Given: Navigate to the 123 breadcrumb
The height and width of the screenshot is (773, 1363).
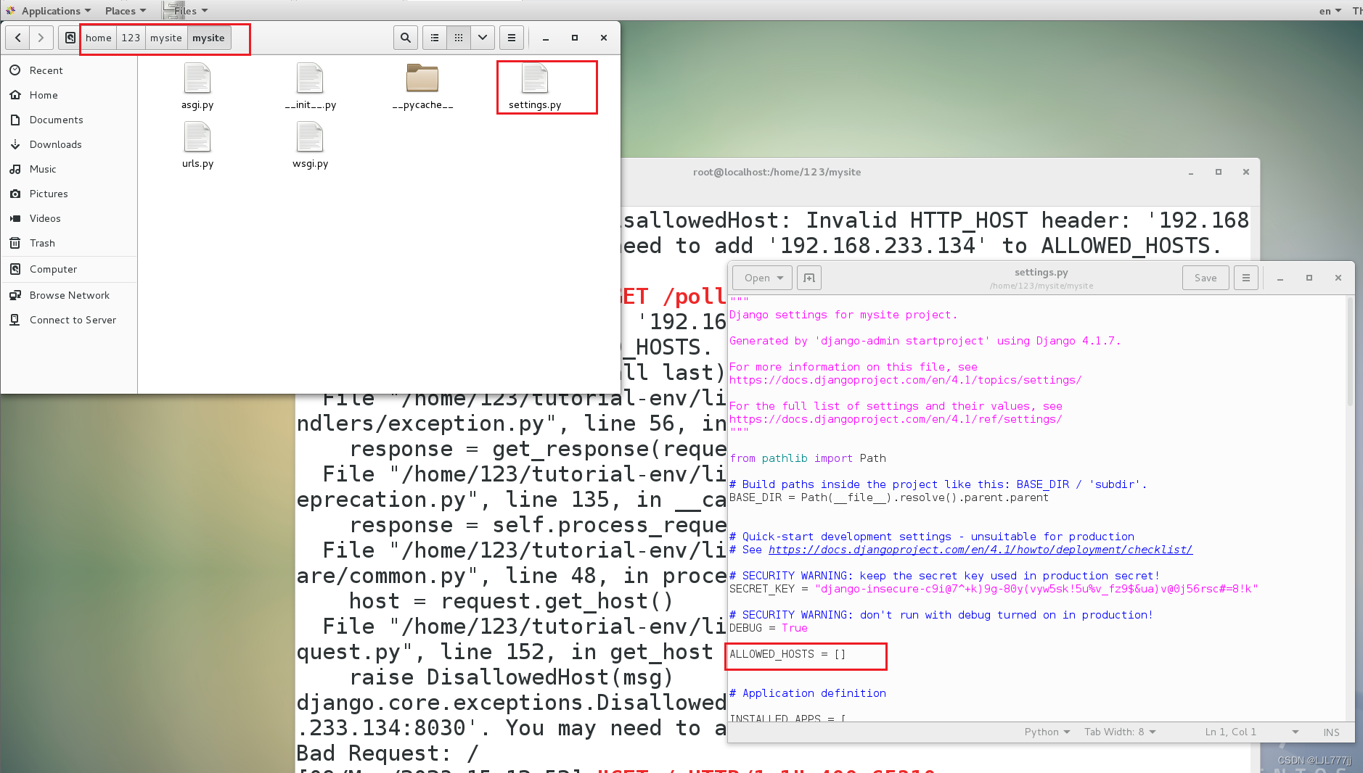Looking at the screenshot, I should click(131, 37).
